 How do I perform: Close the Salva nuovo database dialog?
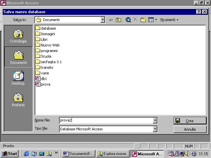[x=205, y=12]
